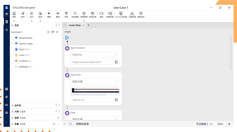Viewport: 237px width, 132px height.
Task: Expand the 组件库 component library section
Action: pos(13,106)
